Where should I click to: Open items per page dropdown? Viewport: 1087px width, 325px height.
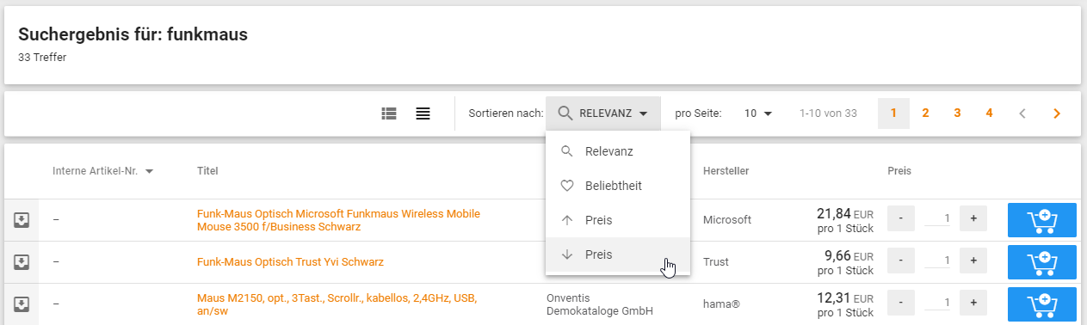point(758,113)
